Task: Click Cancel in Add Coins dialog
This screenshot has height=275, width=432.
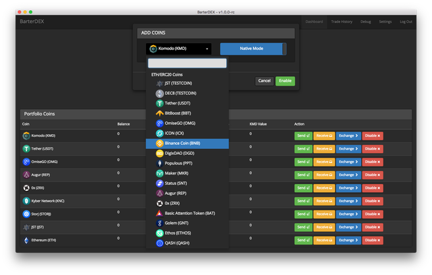Action: [x=264, y=81]
